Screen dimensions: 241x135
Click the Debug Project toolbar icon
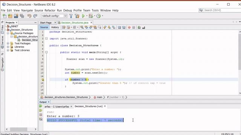tap(91, 16)
